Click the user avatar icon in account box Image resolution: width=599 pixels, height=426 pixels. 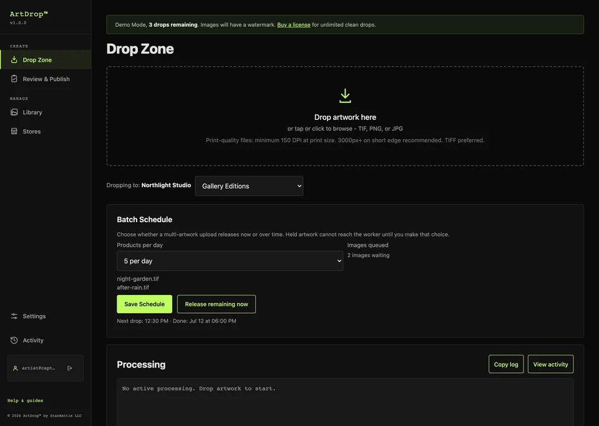coord(15,368)
